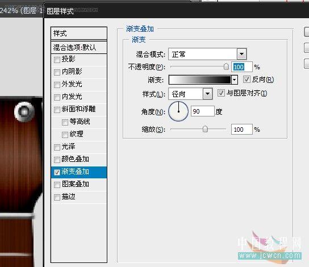Select the 等高线 sub-effect row label
Screen dimensions: 309x267
click(80, 122)
